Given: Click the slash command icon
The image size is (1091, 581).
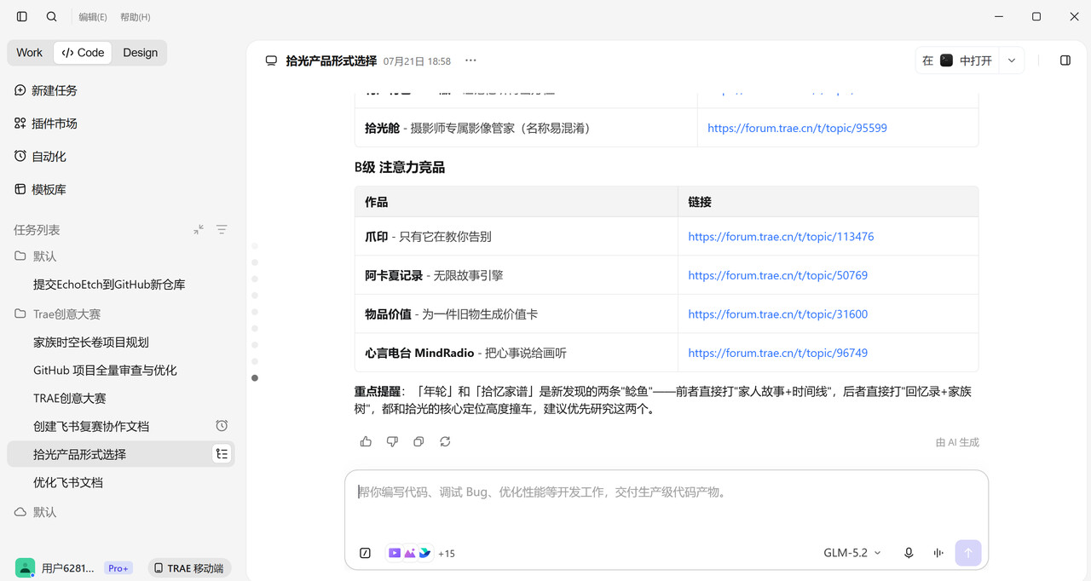Looking at the screenshot, I should click(x=365, y=553).
